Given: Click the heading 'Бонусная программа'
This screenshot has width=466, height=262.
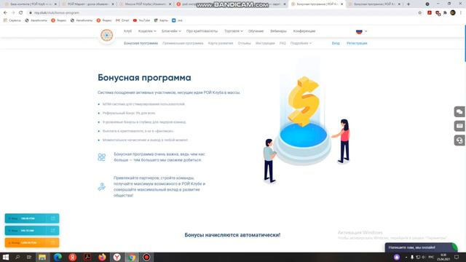Looking at the screenshot, I should pyautogui.click(x=144, y=78).
